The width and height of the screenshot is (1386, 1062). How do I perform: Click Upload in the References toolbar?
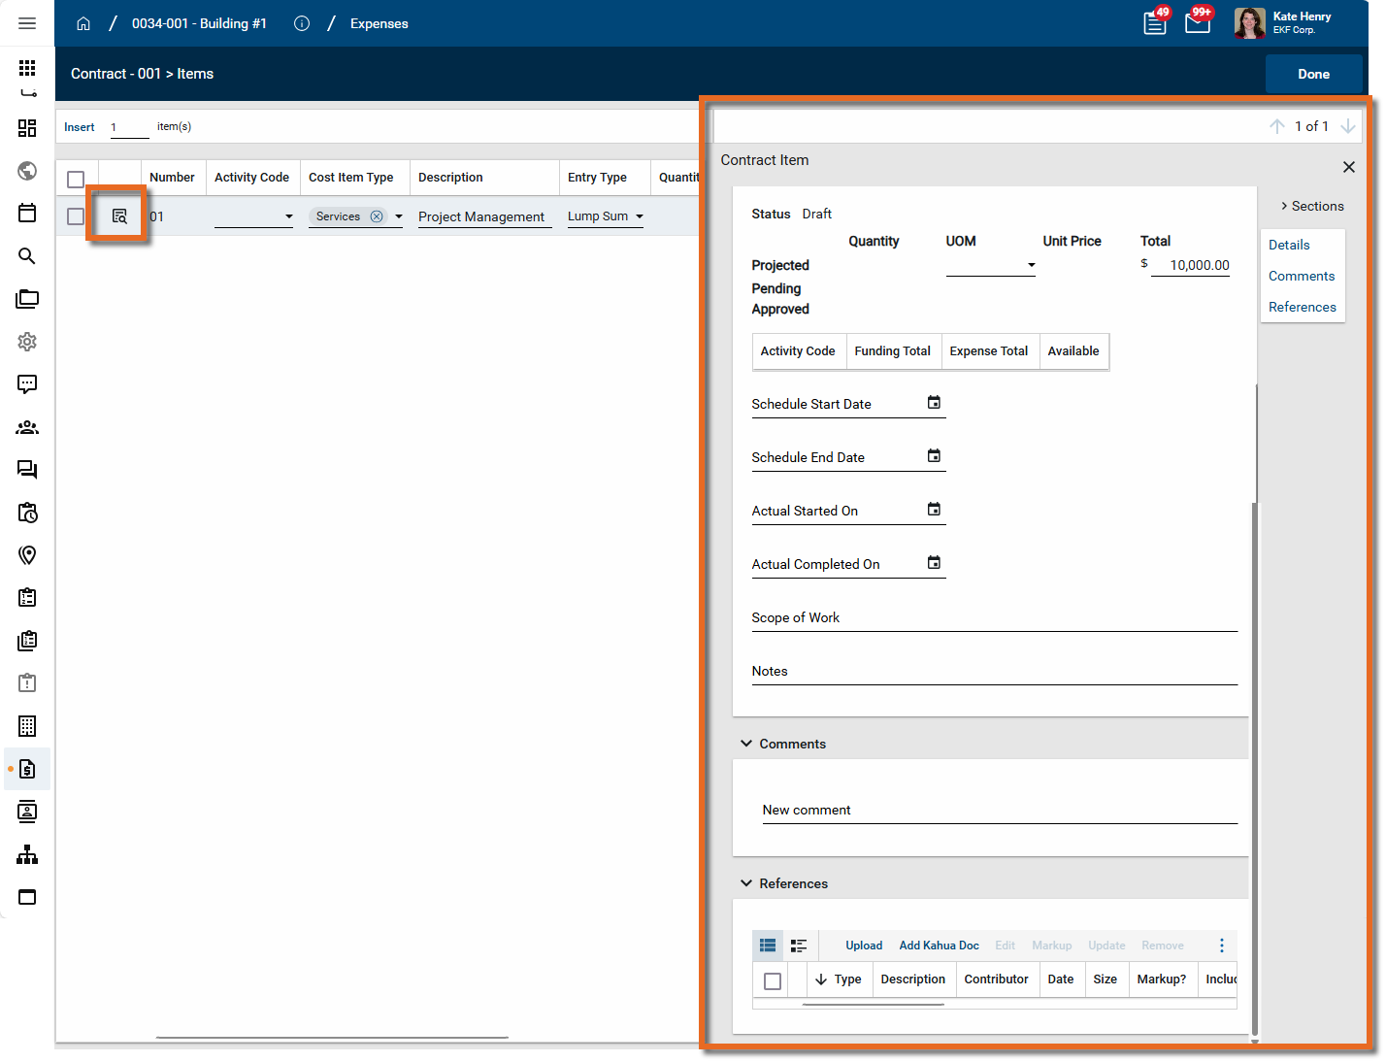pos(863,946)
